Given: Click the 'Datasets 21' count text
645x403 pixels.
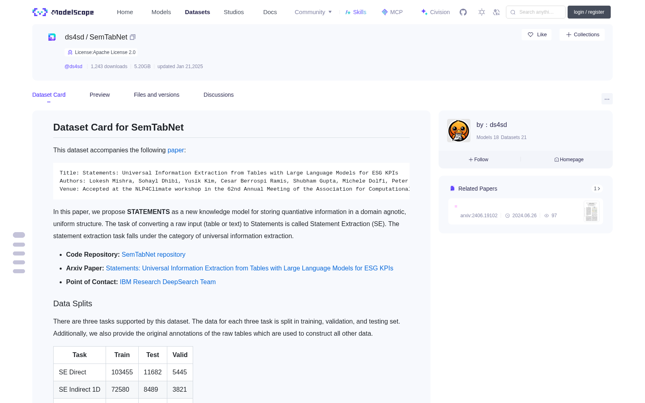Looking at the screenshot, I should click(514, 137).
